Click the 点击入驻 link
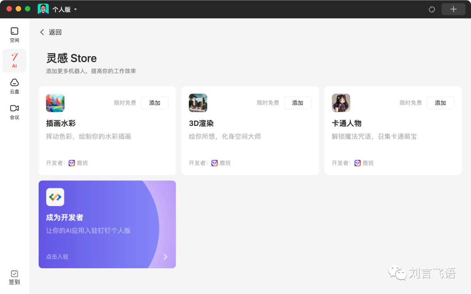471x294 pixels. pyautogui.click(x=57, y=257)
